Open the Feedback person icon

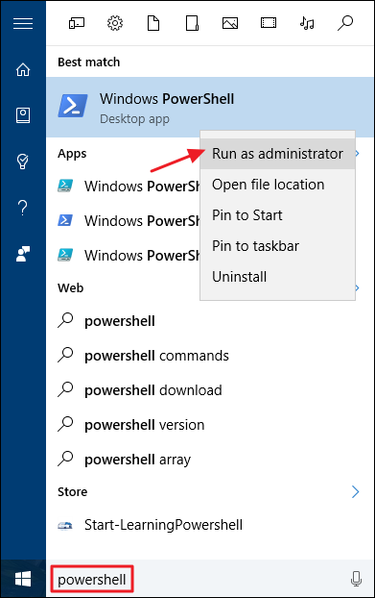point(23,254)
